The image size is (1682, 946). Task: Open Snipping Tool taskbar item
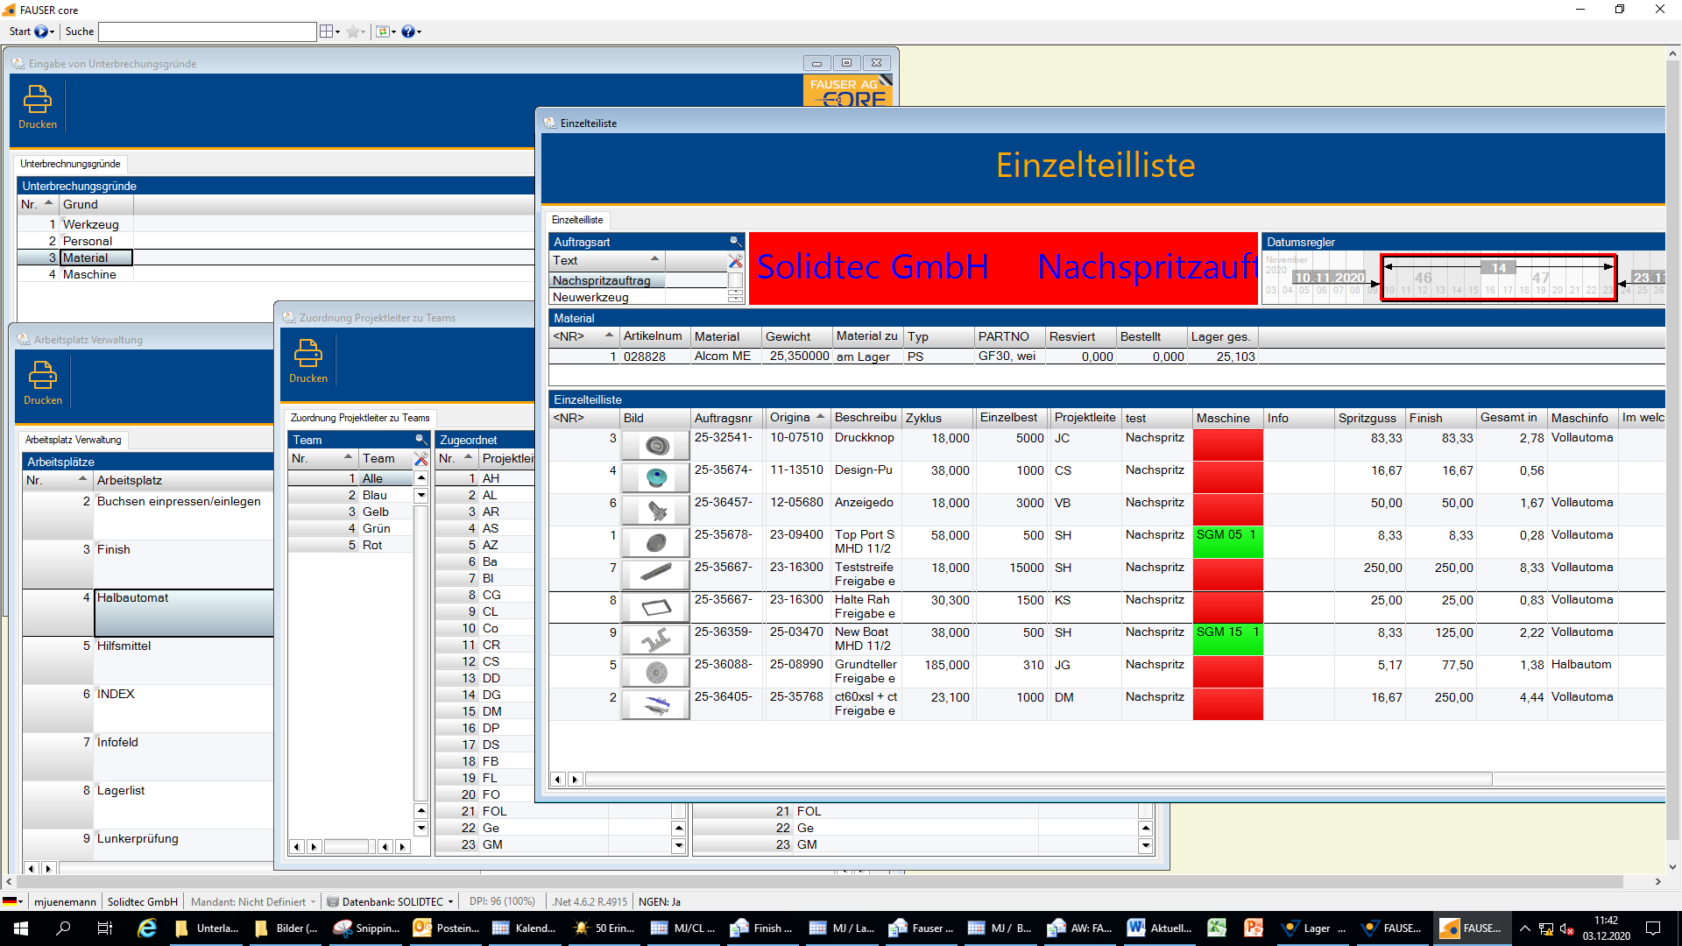point(368,928)
